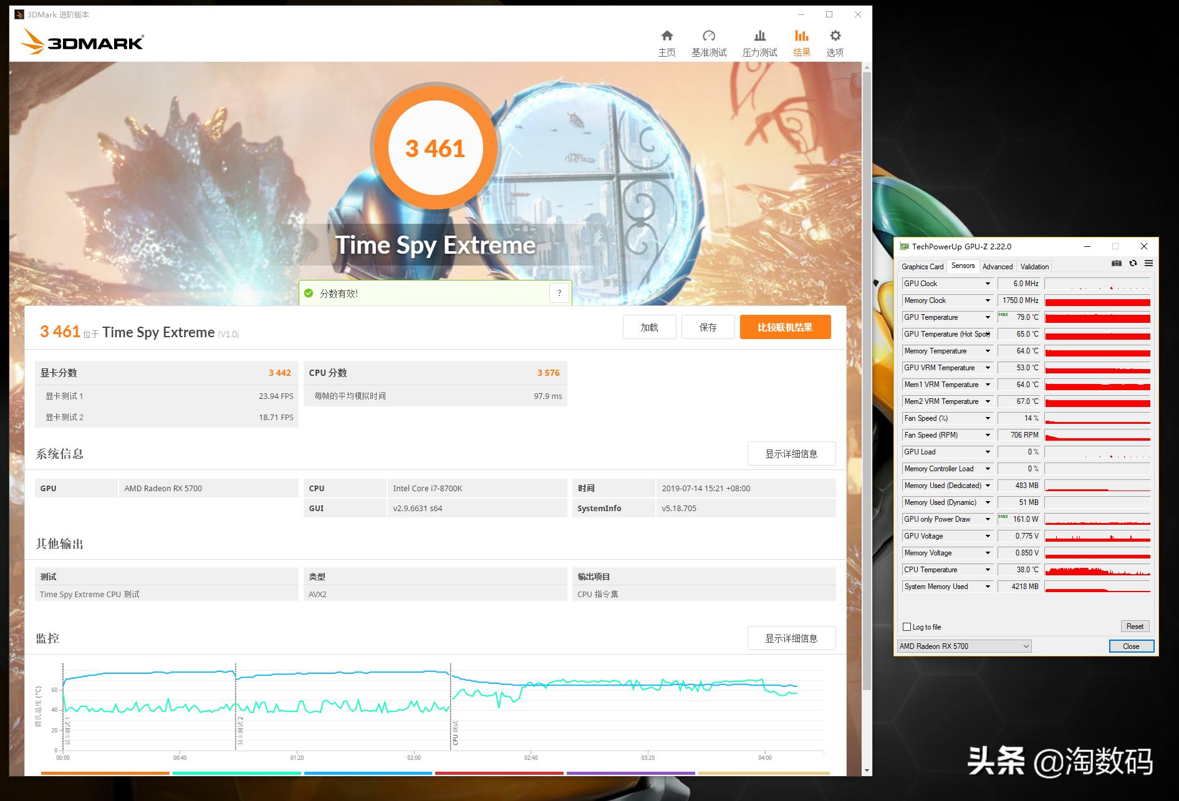
Task: Open the Fan Speed (RPM) sensor dropdown
Action: coord(988,434)
